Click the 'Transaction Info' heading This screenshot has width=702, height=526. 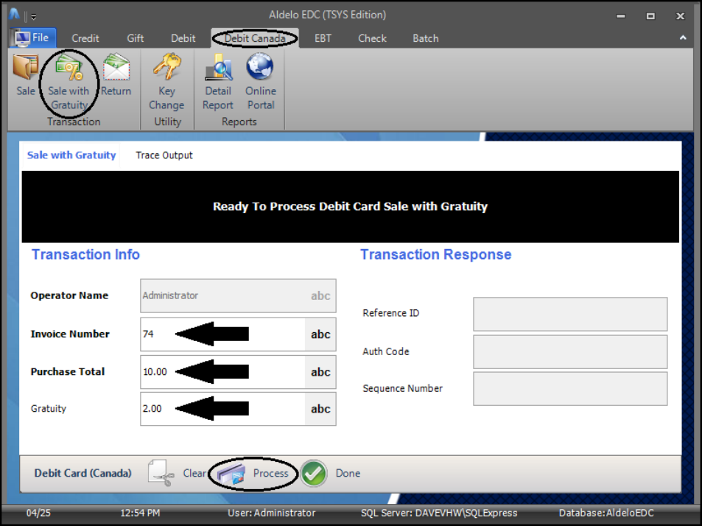click(85, 255)
